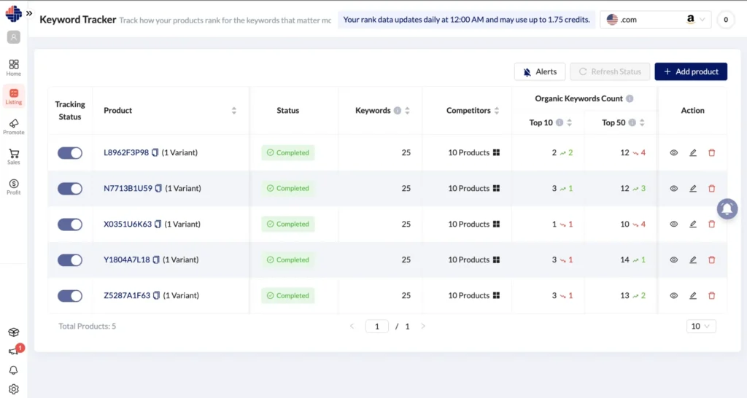Viewport: 747px width, 398px height.
Task: Edit product Y1804A7L18 with pencil icon
Action: (693, 260)
